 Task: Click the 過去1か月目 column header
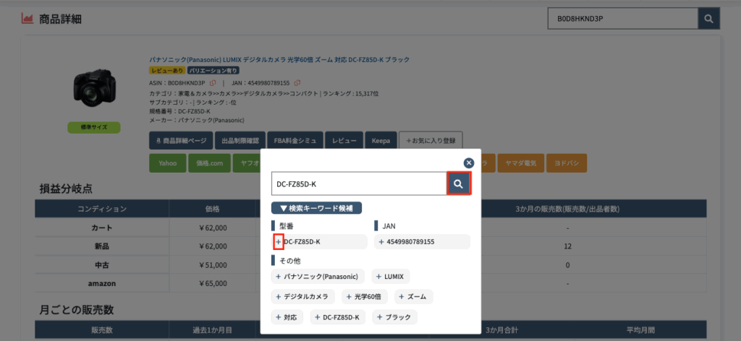tap(212, 330)
